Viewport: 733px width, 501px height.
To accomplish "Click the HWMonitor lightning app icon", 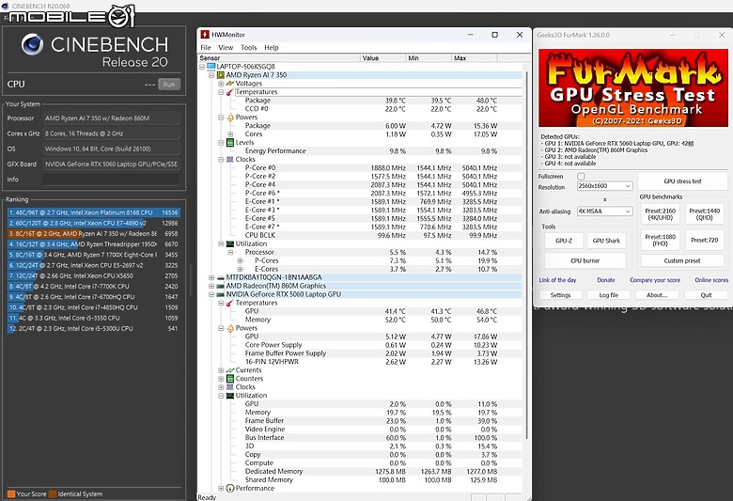I will [204, 35].
